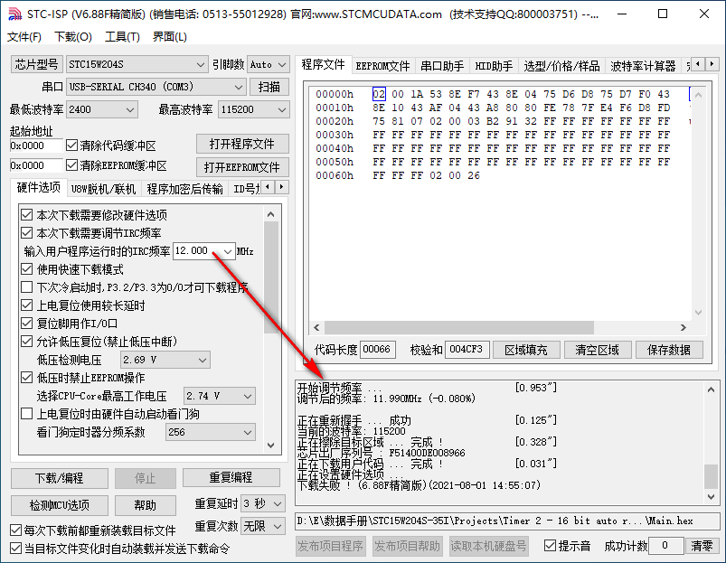
Task: Switch to 波特率计算器 tab
Action: (643, 66)
